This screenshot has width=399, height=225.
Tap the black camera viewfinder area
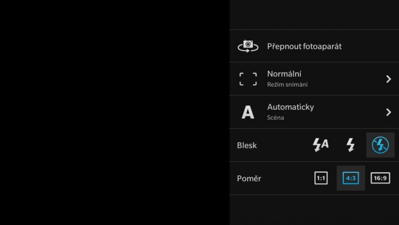[115, 112]
